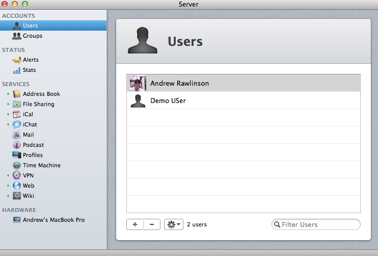Open the Groups section label
This screenshot has width=378, height=256.
coord(33,36)
